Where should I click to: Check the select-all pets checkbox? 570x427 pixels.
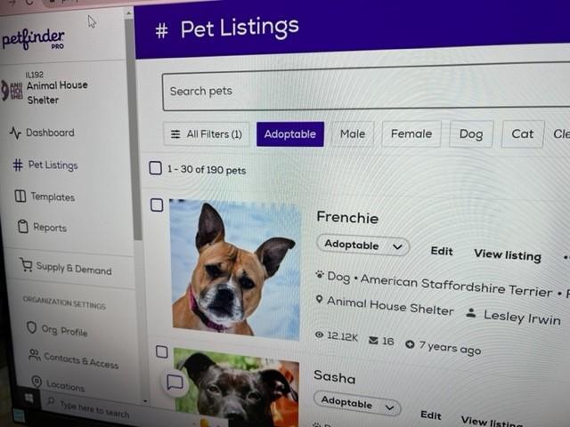156,168
